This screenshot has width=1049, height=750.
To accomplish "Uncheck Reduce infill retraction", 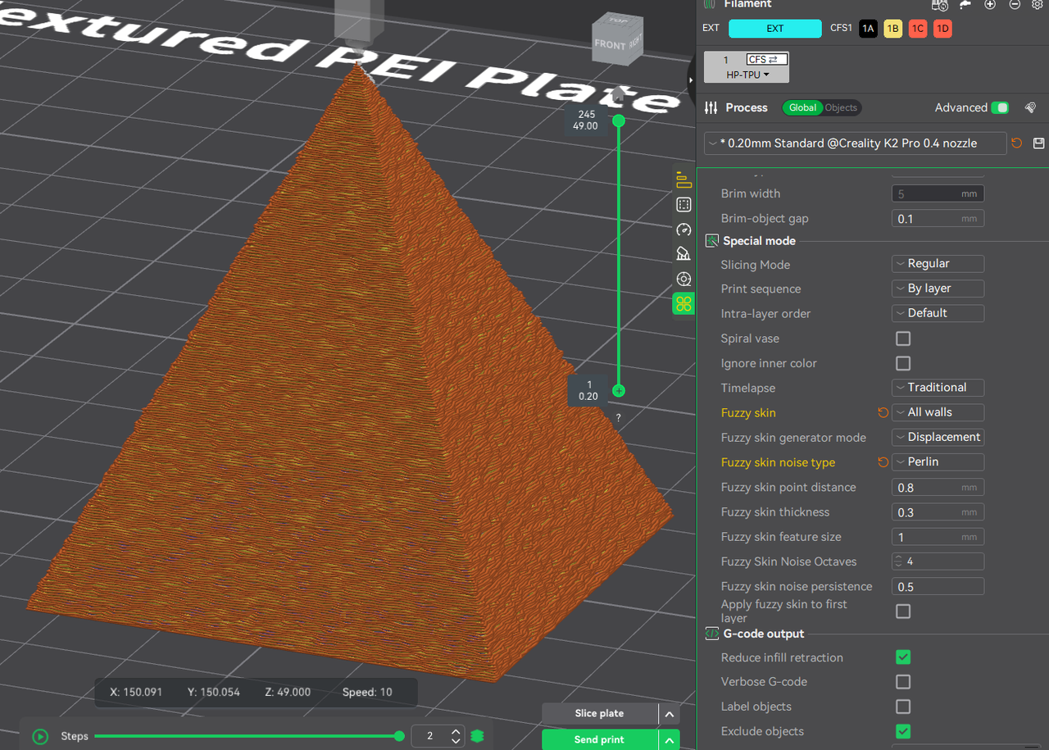I will (902, 657).
